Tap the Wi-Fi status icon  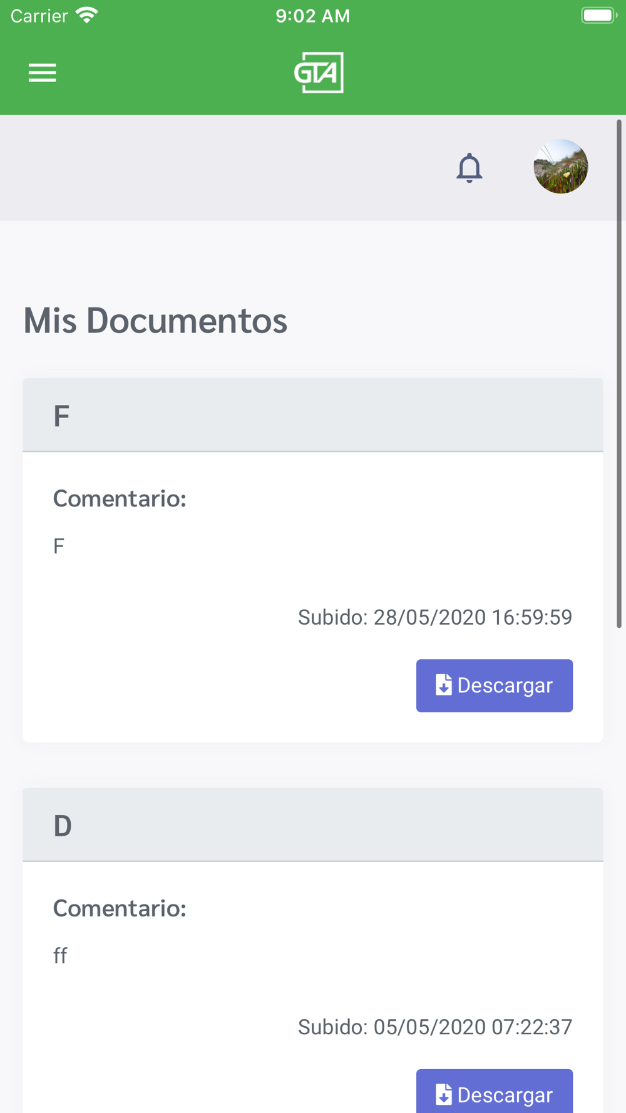click(x=86, y=16)
